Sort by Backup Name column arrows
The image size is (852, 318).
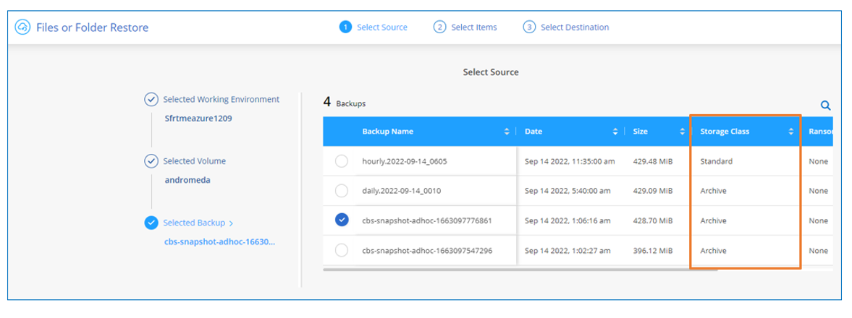(x=507, y=132)
